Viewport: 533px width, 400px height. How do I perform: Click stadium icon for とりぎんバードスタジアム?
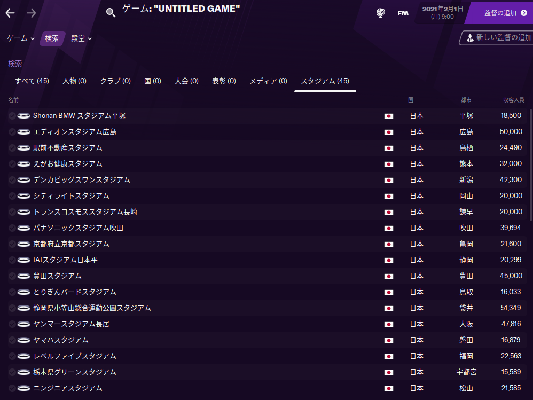tap(24, 292)
